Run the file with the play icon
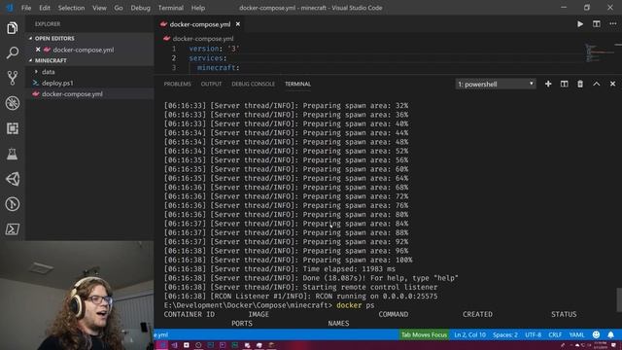This screenshot has height=350, width=622. (580, 23)
